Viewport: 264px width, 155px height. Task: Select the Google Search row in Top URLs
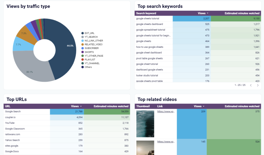tap(13, 112)
